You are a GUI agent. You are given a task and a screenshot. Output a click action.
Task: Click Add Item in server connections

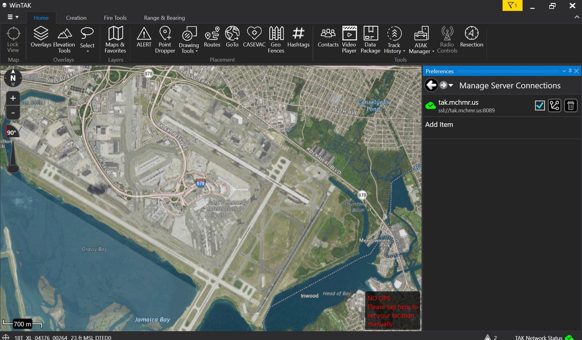(439, 124)
